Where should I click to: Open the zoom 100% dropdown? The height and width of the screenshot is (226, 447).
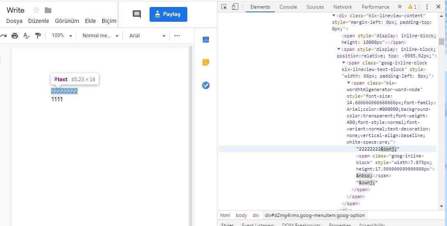[62, 36]
